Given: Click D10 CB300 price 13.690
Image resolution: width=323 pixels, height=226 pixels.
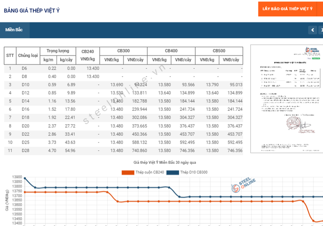Looking at the screenshot, I should point(117,85).
